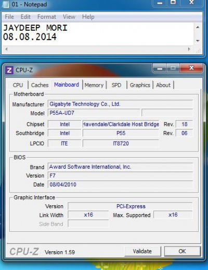Click the Max. Supported x16 value

(173, 215)
